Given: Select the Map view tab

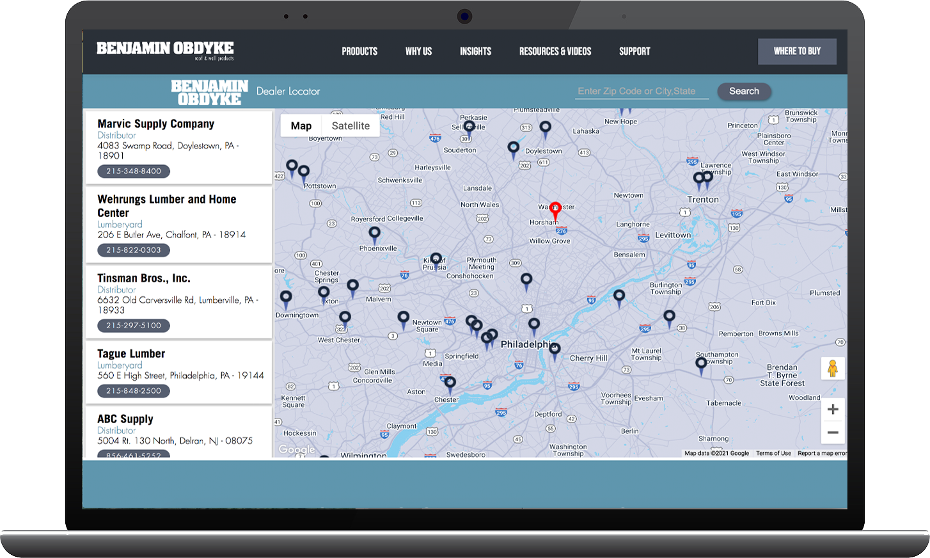Looking at the screenshot, I should click(x=301, y=126).
